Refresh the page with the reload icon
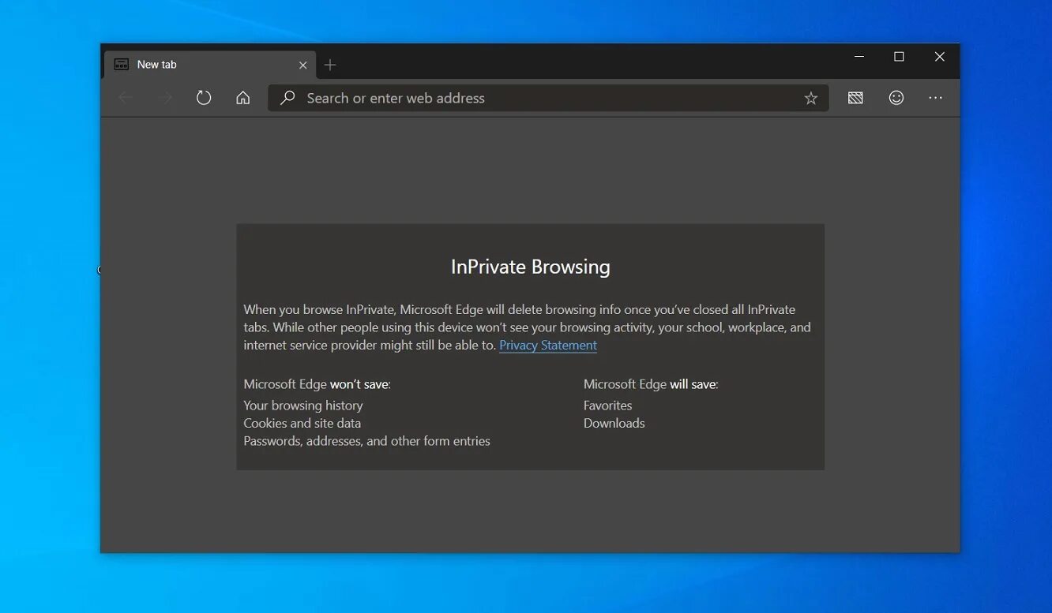Screen dimensions: 1052x613 [x=204, y=98]
